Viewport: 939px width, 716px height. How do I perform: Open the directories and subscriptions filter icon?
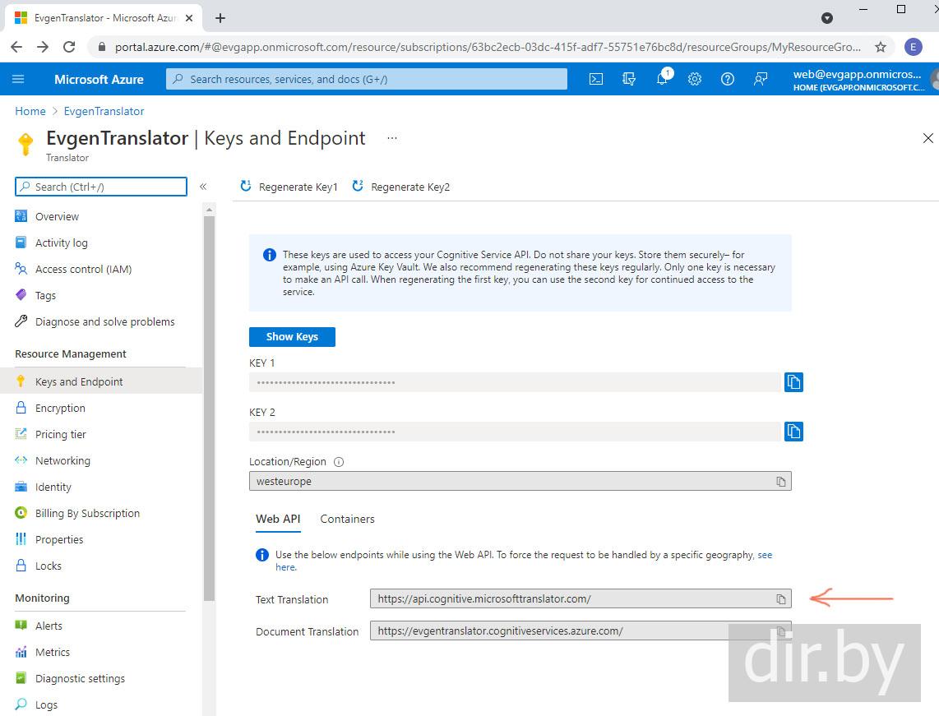(629, 79)
